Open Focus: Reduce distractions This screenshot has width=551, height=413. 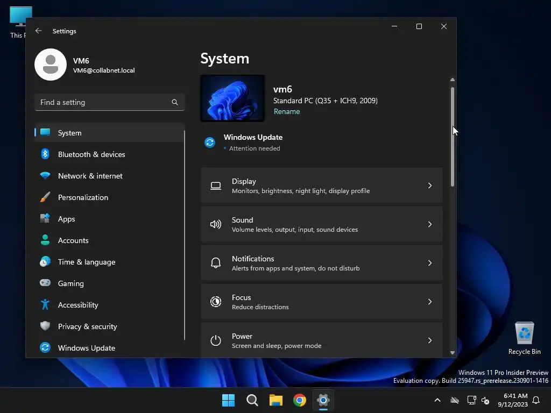click(322, 302)
